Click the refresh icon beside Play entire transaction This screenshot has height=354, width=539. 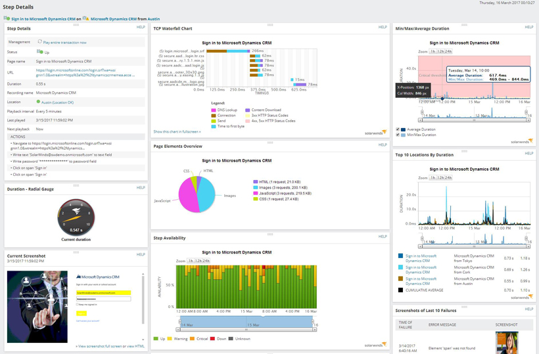click(39, 42)
